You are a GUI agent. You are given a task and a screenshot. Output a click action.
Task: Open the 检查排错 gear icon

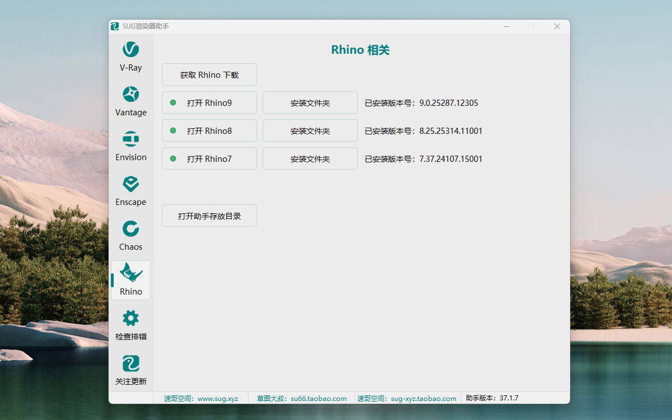130,319
